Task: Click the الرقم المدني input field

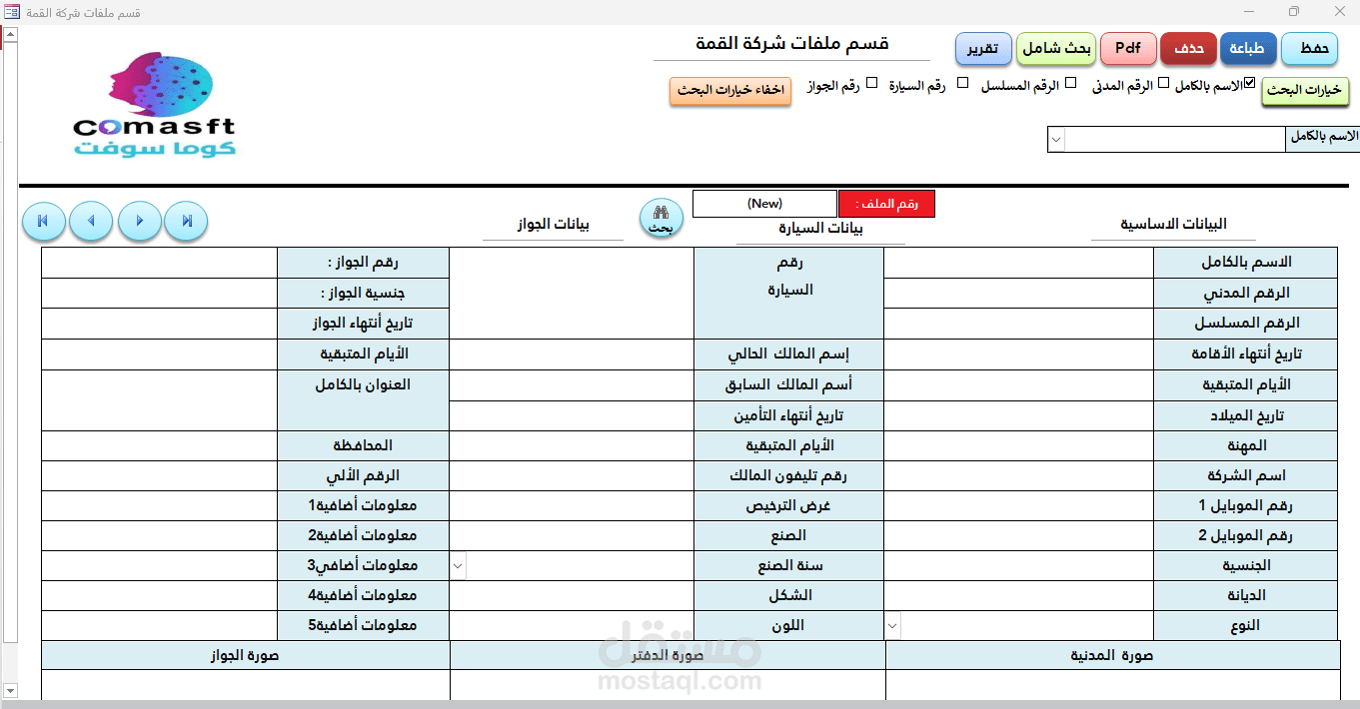Action: (x=1018, y=294)
